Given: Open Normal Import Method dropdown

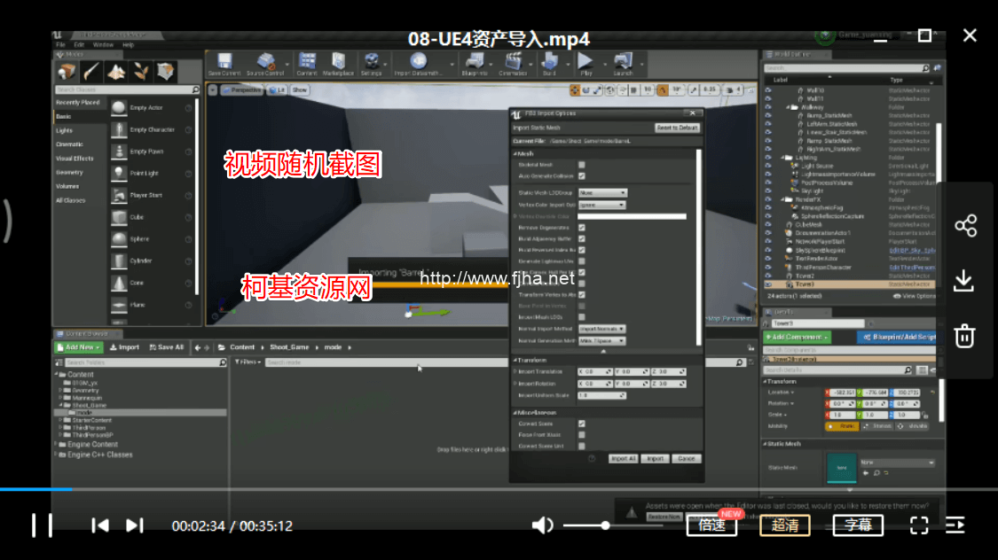Looking at the screenshot, I should 602,329.
